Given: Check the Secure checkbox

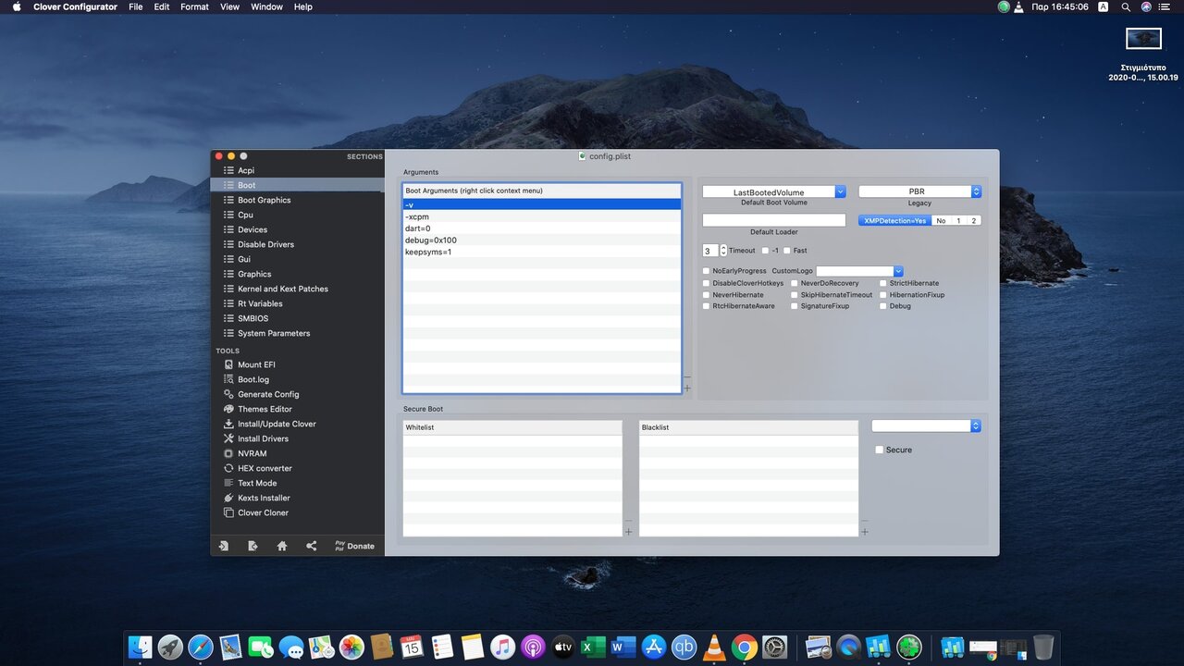Looking at the screenshot, I should (x=880, y=450).
